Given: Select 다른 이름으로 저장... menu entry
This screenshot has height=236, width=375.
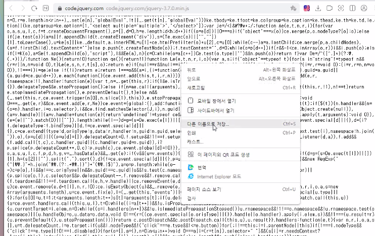Looking at the screenshot, I should point(241,124).
